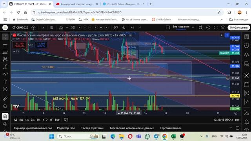This screenshot has width=251, height=141.
Task: Open chart settings hexagon icon
Action: click(208, 27)
